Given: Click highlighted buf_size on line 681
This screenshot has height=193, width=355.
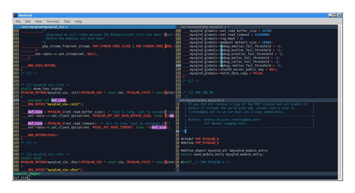Looking at the screenshot, I should (x=159, y=127).
